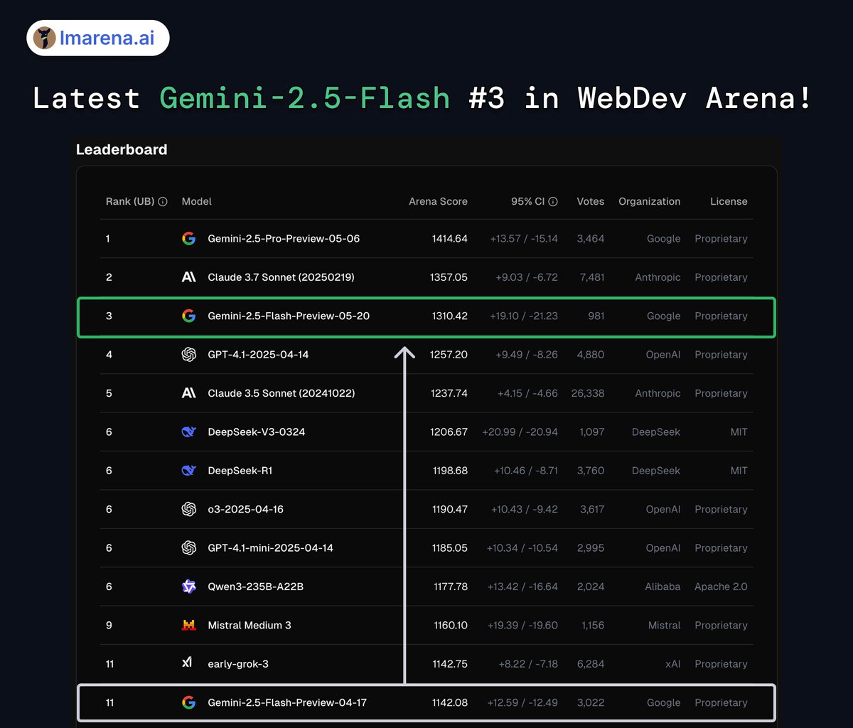Viewport: 853px width, 728px height.
Task: Sort by the License column header
Action: point(729,202)
